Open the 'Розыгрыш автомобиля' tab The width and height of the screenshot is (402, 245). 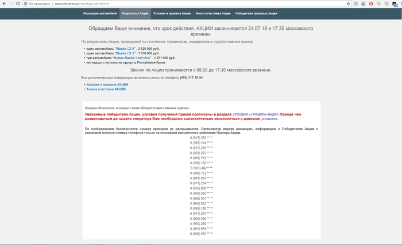100,13
